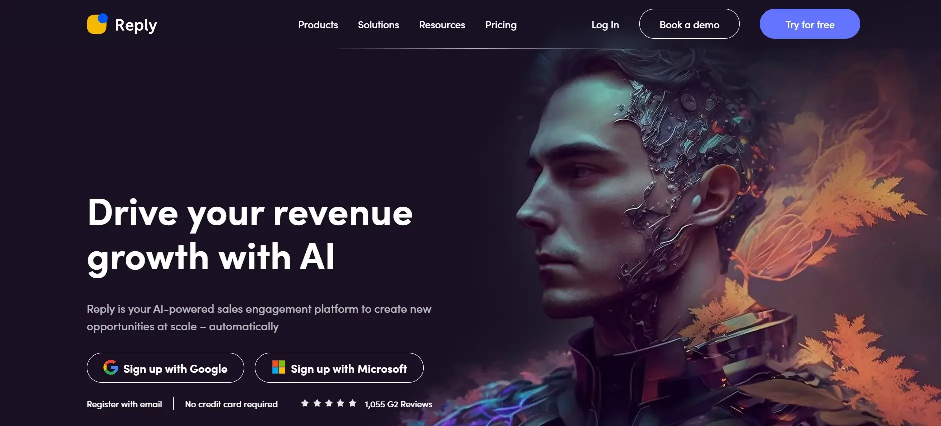Click the third rating star

(329, 403)
